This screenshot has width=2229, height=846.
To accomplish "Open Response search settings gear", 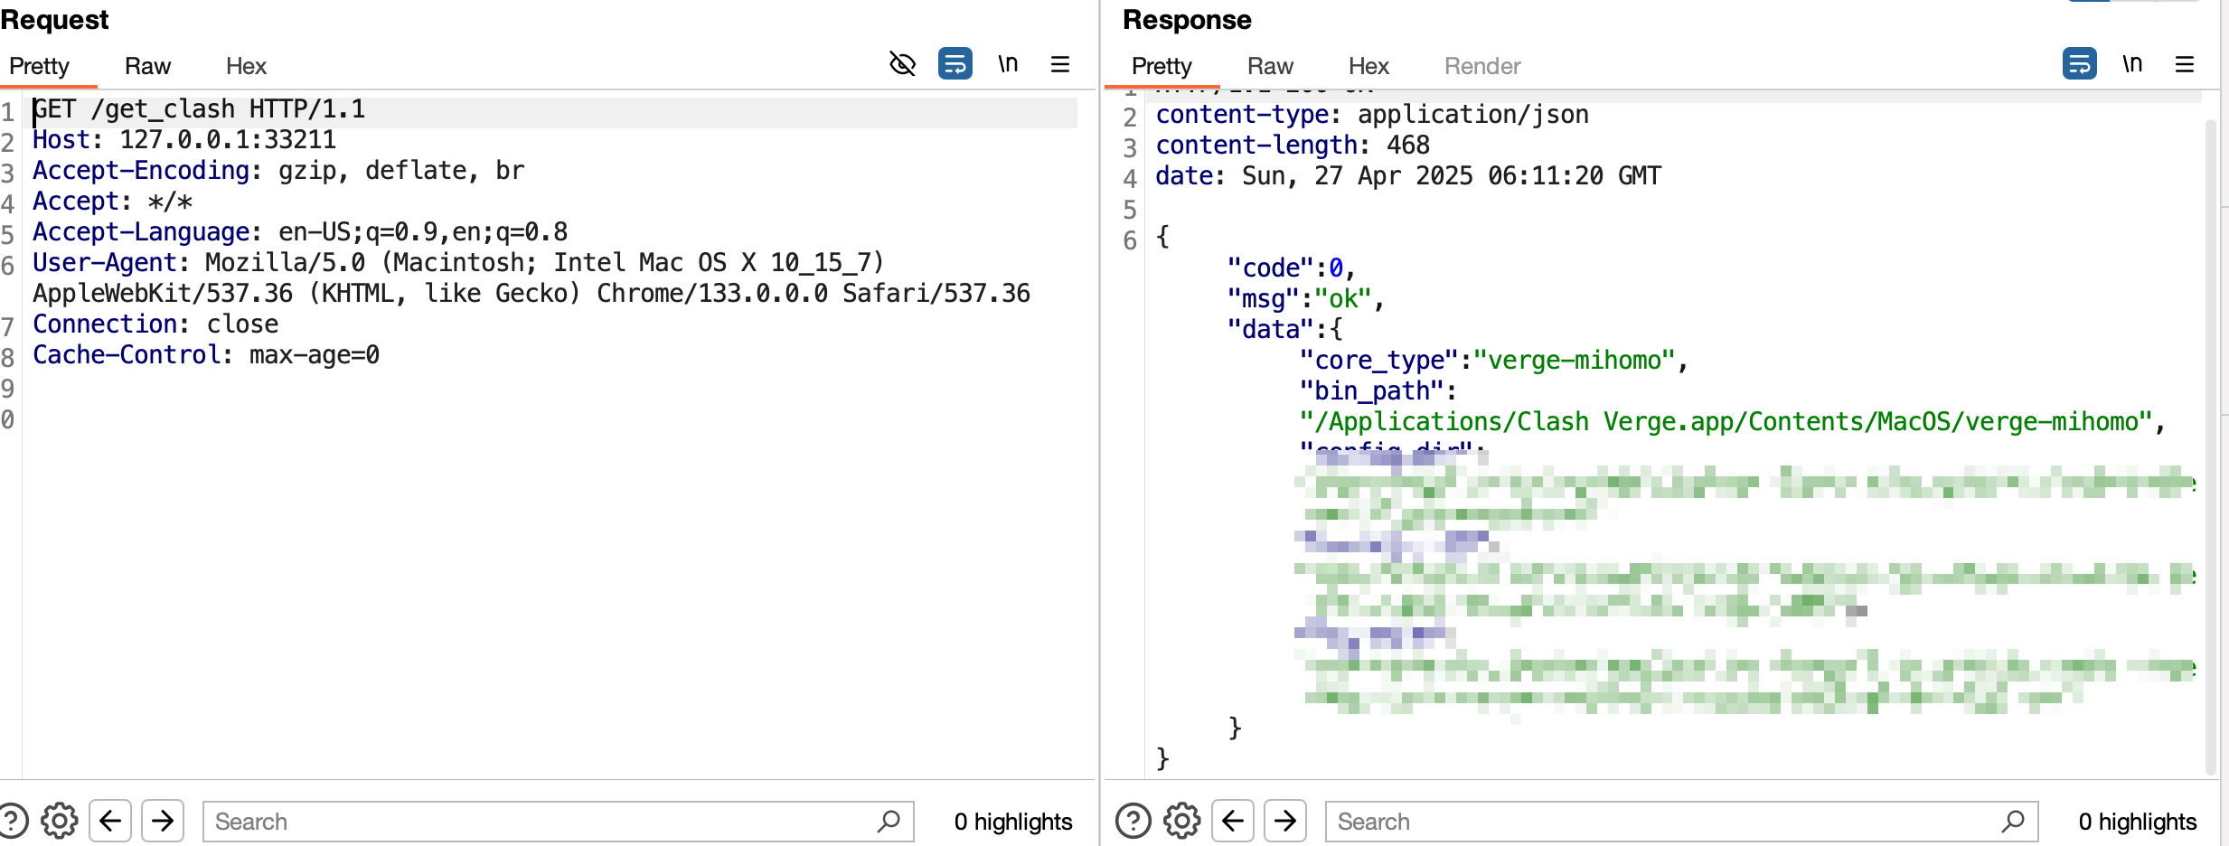I will (x=1182, y=821).
